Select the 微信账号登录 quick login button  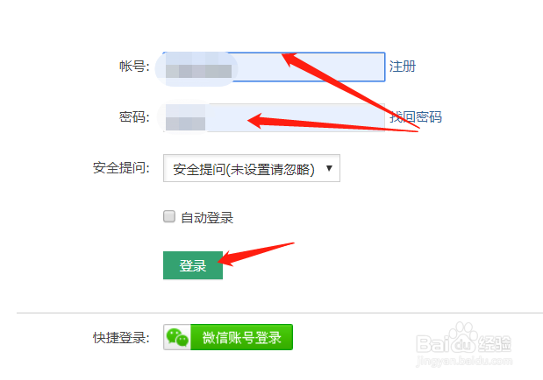(x=228, y=337)
